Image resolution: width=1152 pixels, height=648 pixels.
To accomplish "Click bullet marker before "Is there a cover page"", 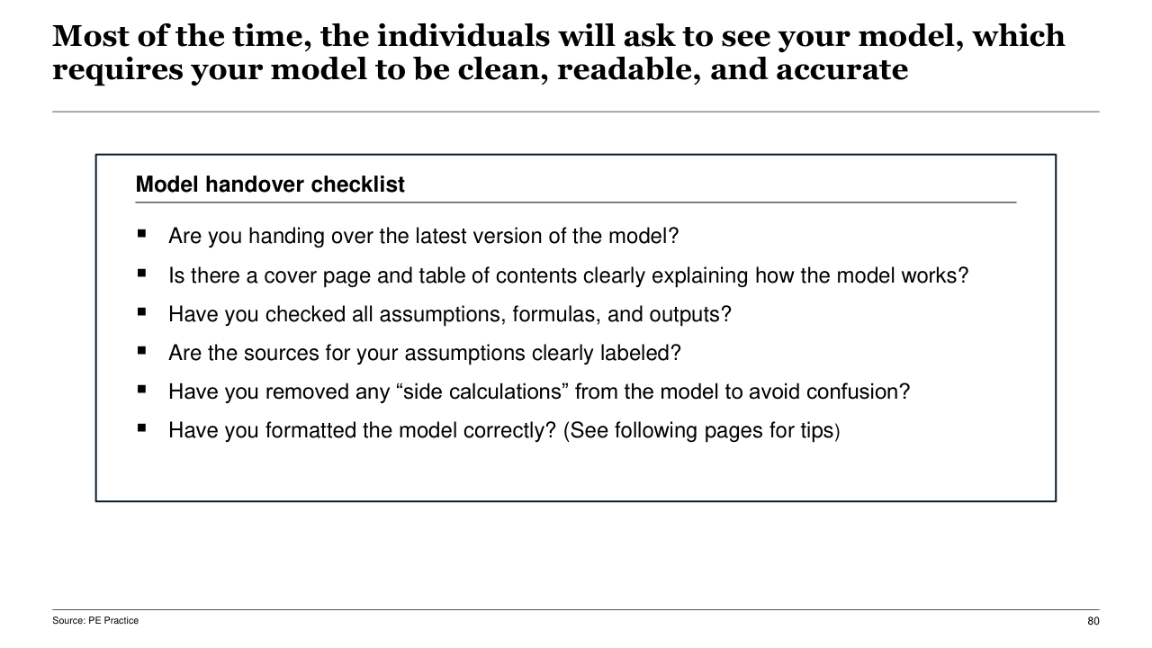I will (x=142, y=274).
